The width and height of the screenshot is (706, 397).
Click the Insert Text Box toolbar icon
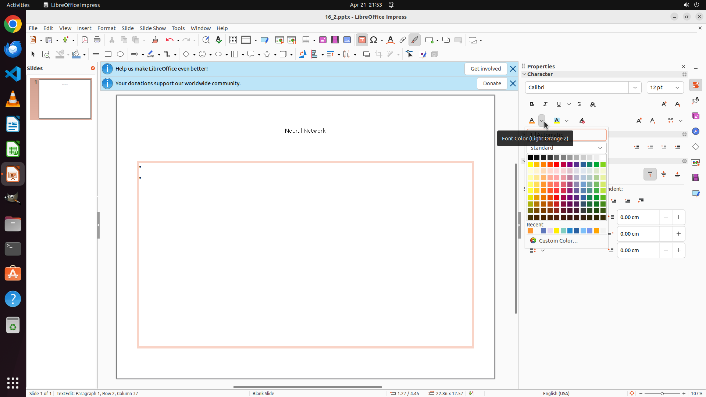tap(362, 40)
